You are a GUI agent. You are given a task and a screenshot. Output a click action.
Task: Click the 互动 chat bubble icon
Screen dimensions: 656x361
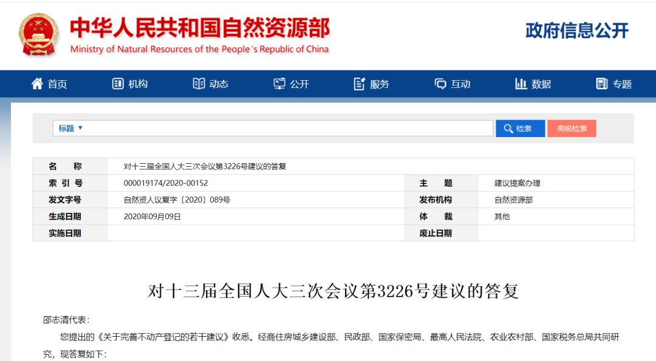[x=440, y=84]
